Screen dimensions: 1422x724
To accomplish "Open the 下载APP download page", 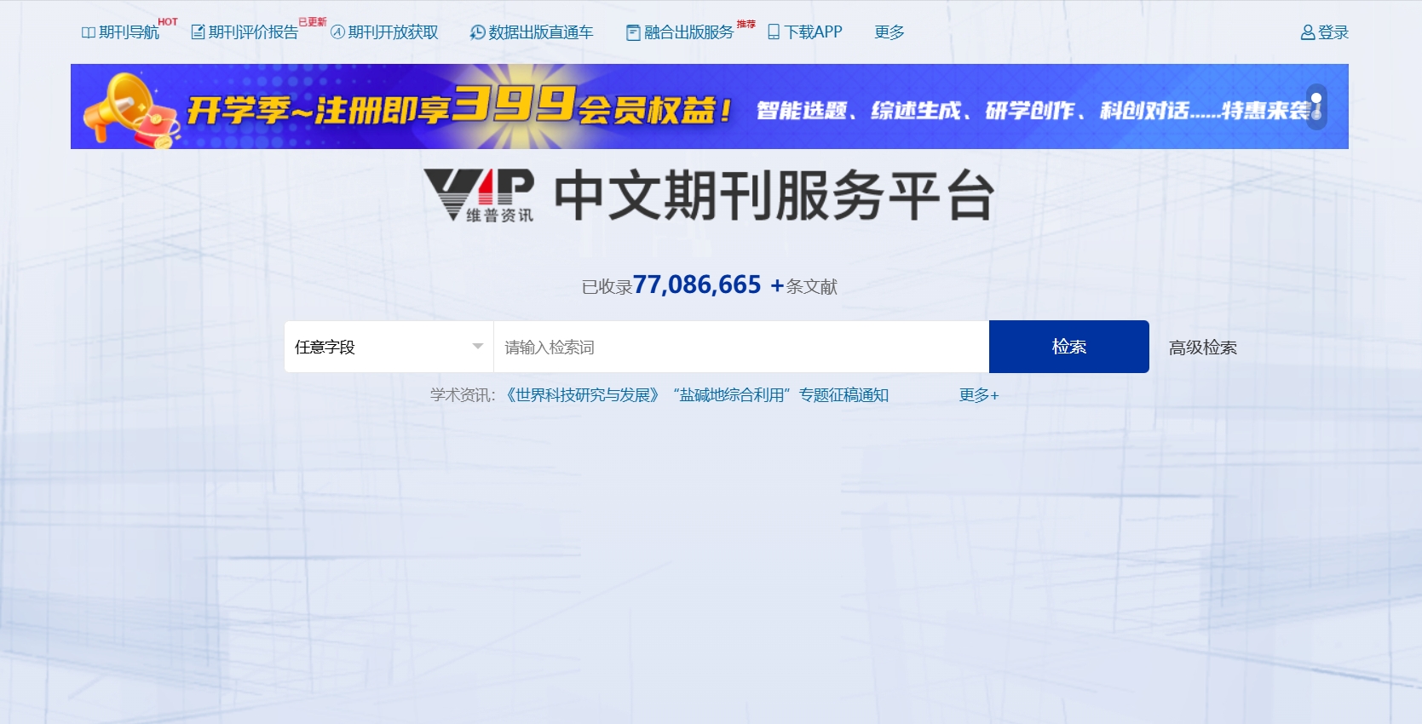I will pyautogui.click(x=813, y=32).
